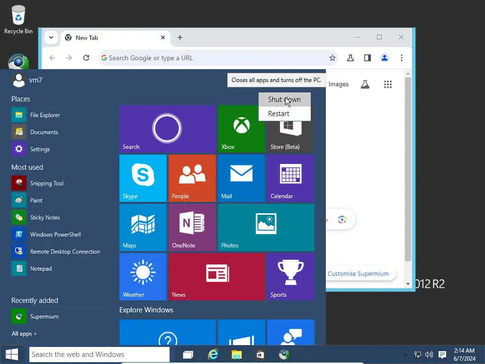Open the Maps tile
Image resolution: width=485 pixels, height=364 pixels.
tap(143, 227)
